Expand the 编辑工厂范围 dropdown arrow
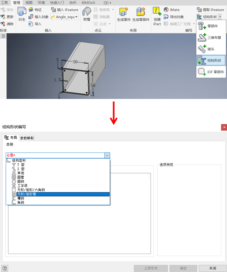This screenshot has width=227, height=272. 194,24
